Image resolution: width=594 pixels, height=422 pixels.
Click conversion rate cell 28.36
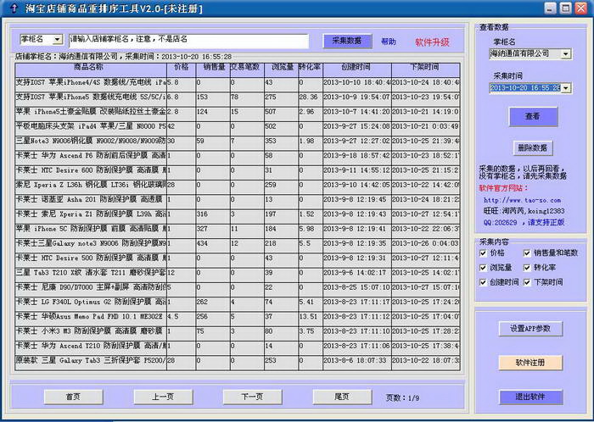pyautogui.click(x=311, y=97)
